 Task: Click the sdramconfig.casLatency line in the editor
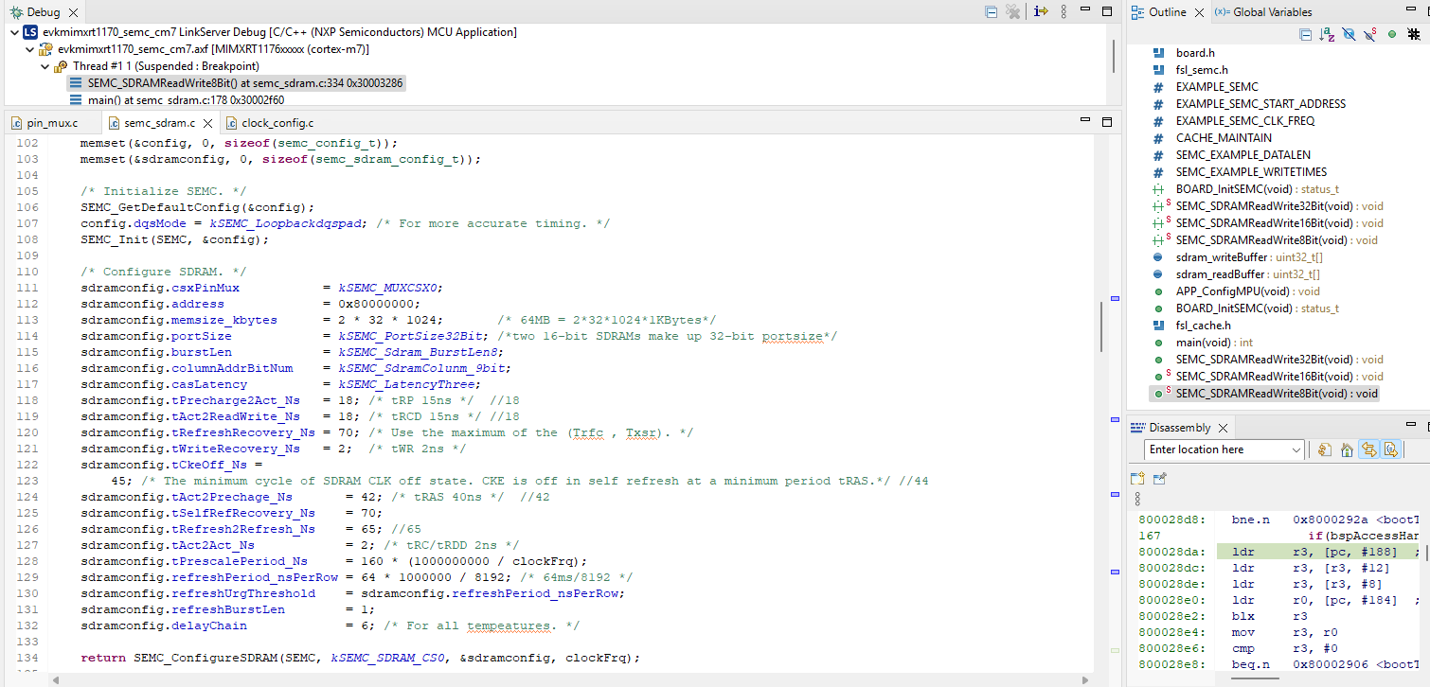(280, 384)
